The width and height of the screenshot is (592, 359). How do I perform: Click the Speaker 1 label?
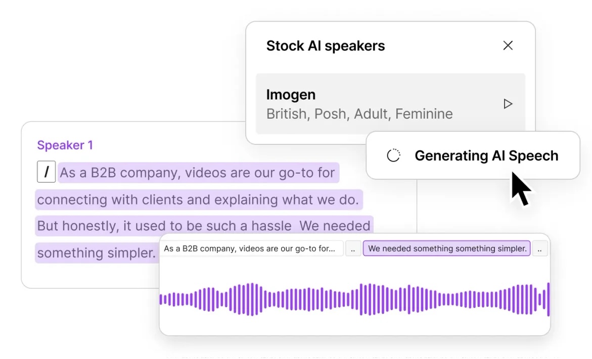click(x=65, y=145)
